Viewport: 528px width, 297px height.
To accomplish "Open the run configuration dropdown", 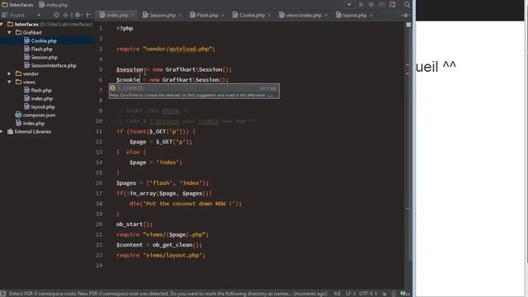I will [349, 5].
